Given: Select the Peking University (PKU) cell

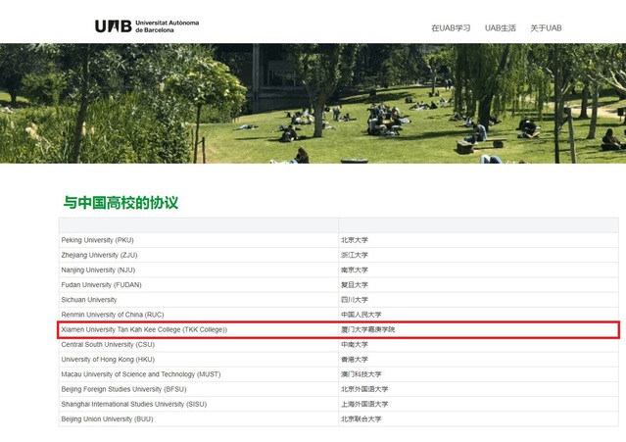Looking at the screenshot, I should 97,240.
